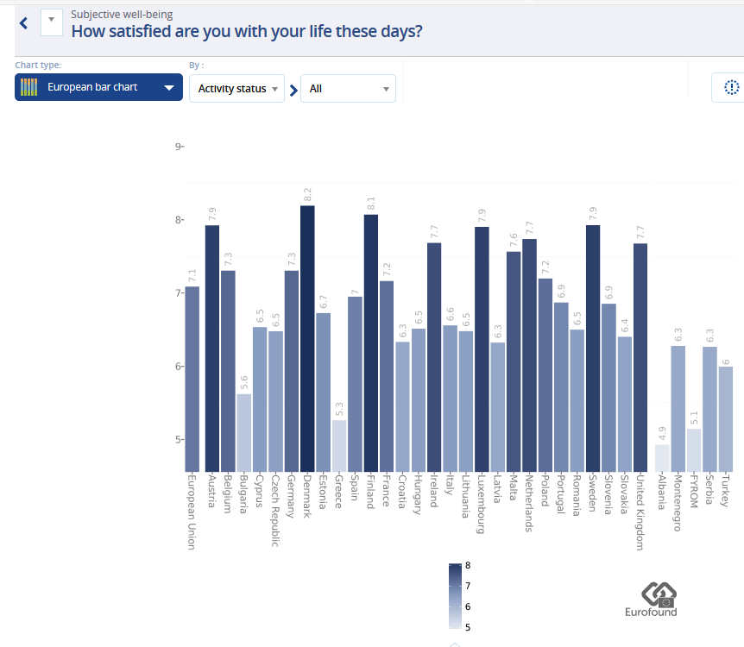Open the All filter dropdown

click(x=348, y=88)
